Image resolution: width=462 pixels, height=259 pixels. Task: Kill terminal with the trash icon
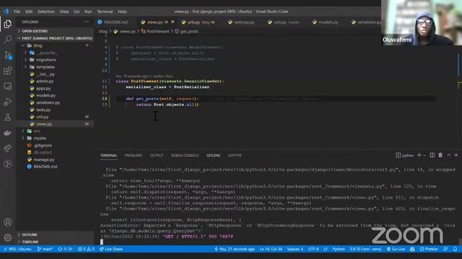coord(440,155)
